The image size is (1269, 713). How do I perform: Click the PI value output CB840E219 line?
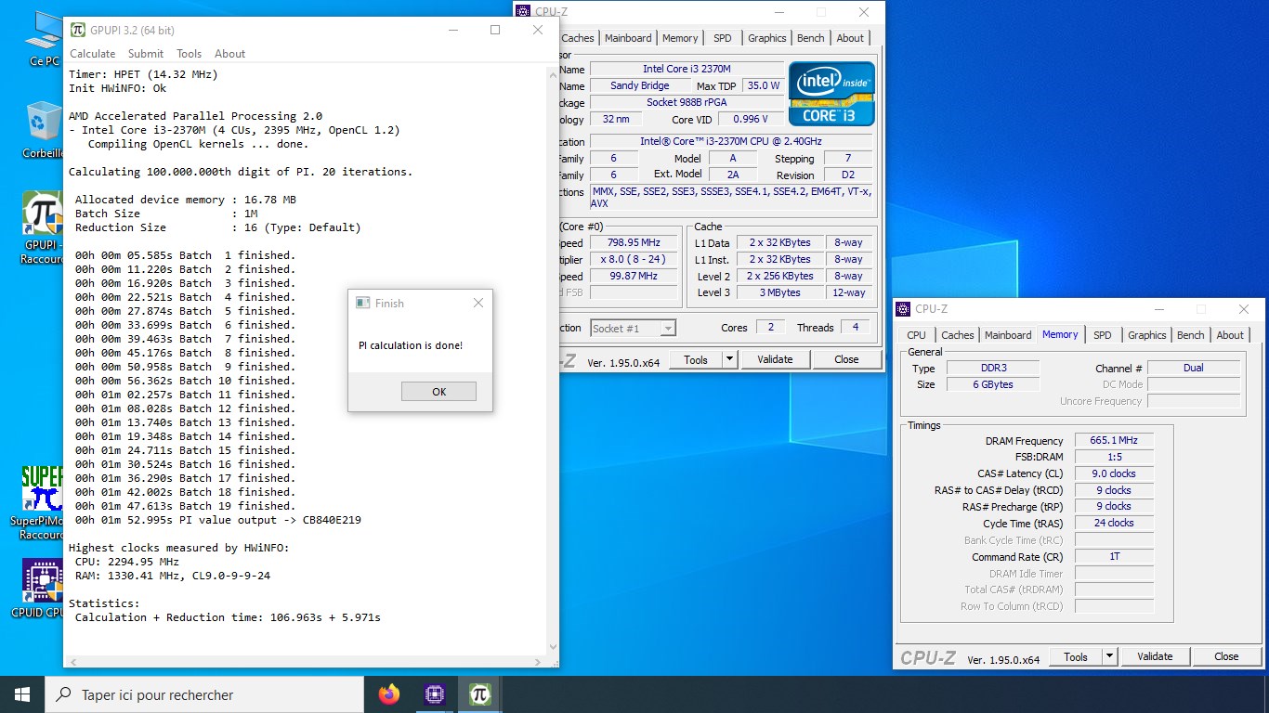pyautogui.click(x=218, y=520)
